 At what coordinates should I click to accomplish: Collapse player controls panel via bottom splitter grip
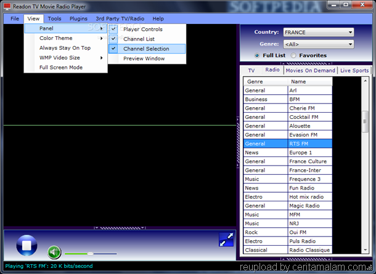point(120,228)
